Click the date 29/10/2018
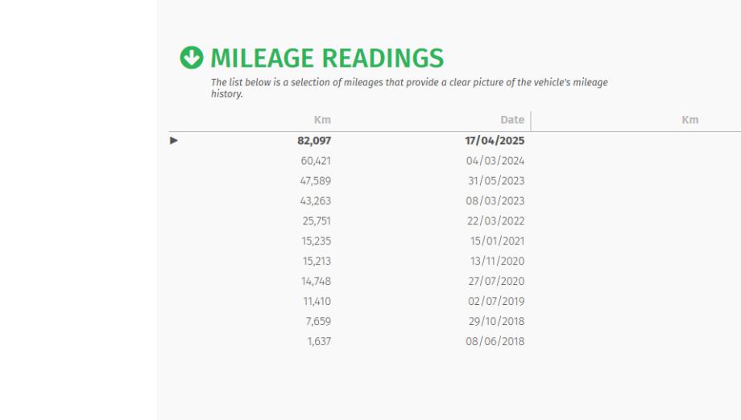741x420 pixels. (495, 322)
